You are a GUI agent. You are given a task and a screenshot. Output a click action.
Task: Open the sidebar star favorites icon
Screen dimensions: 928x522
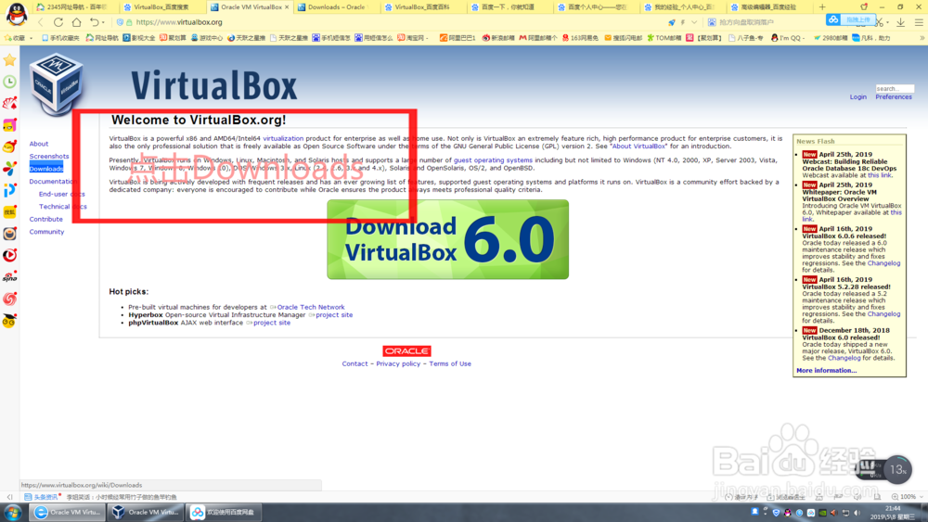9,60
